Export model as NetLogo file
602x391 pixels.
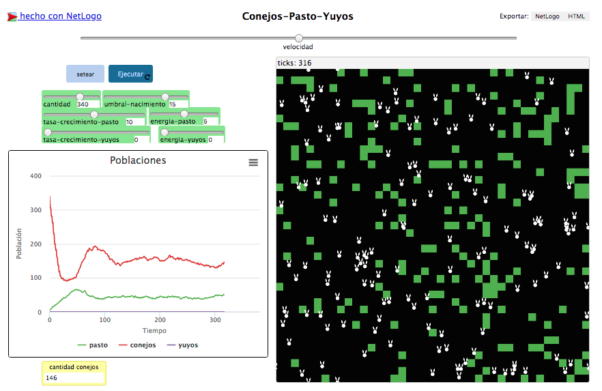(546, 16)
